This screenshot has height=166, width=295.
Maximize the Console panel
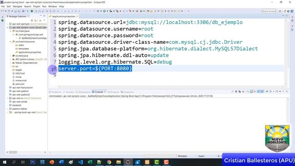point(287,91)
